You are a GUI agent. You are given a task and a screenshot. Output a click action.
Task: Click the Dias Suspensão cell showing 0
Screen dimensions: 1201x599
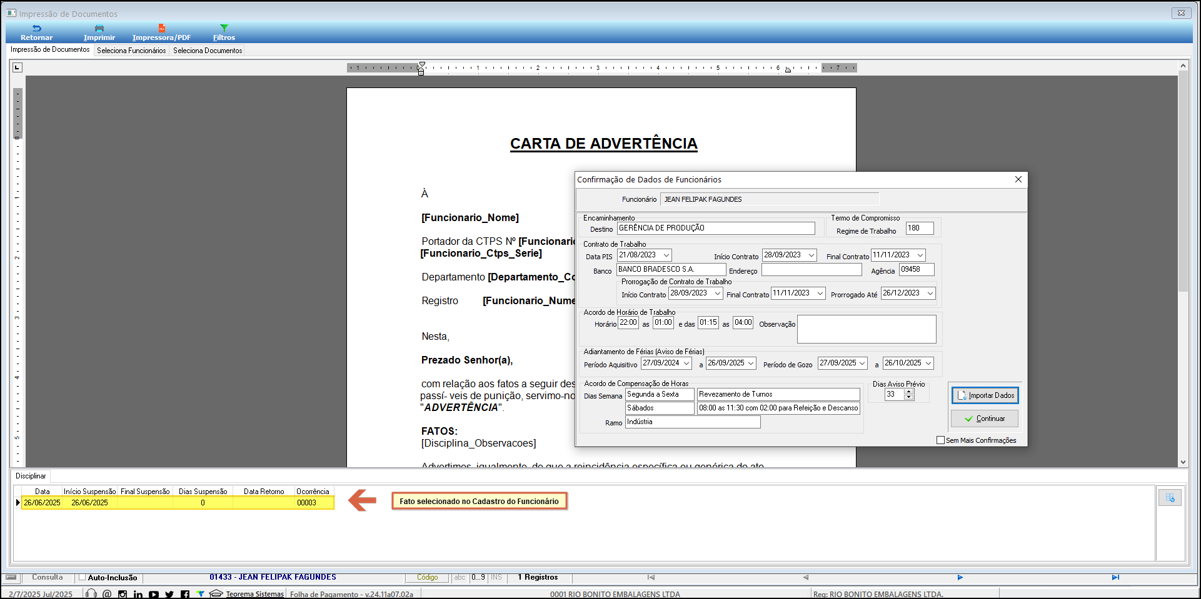click(x=203, y=503)
